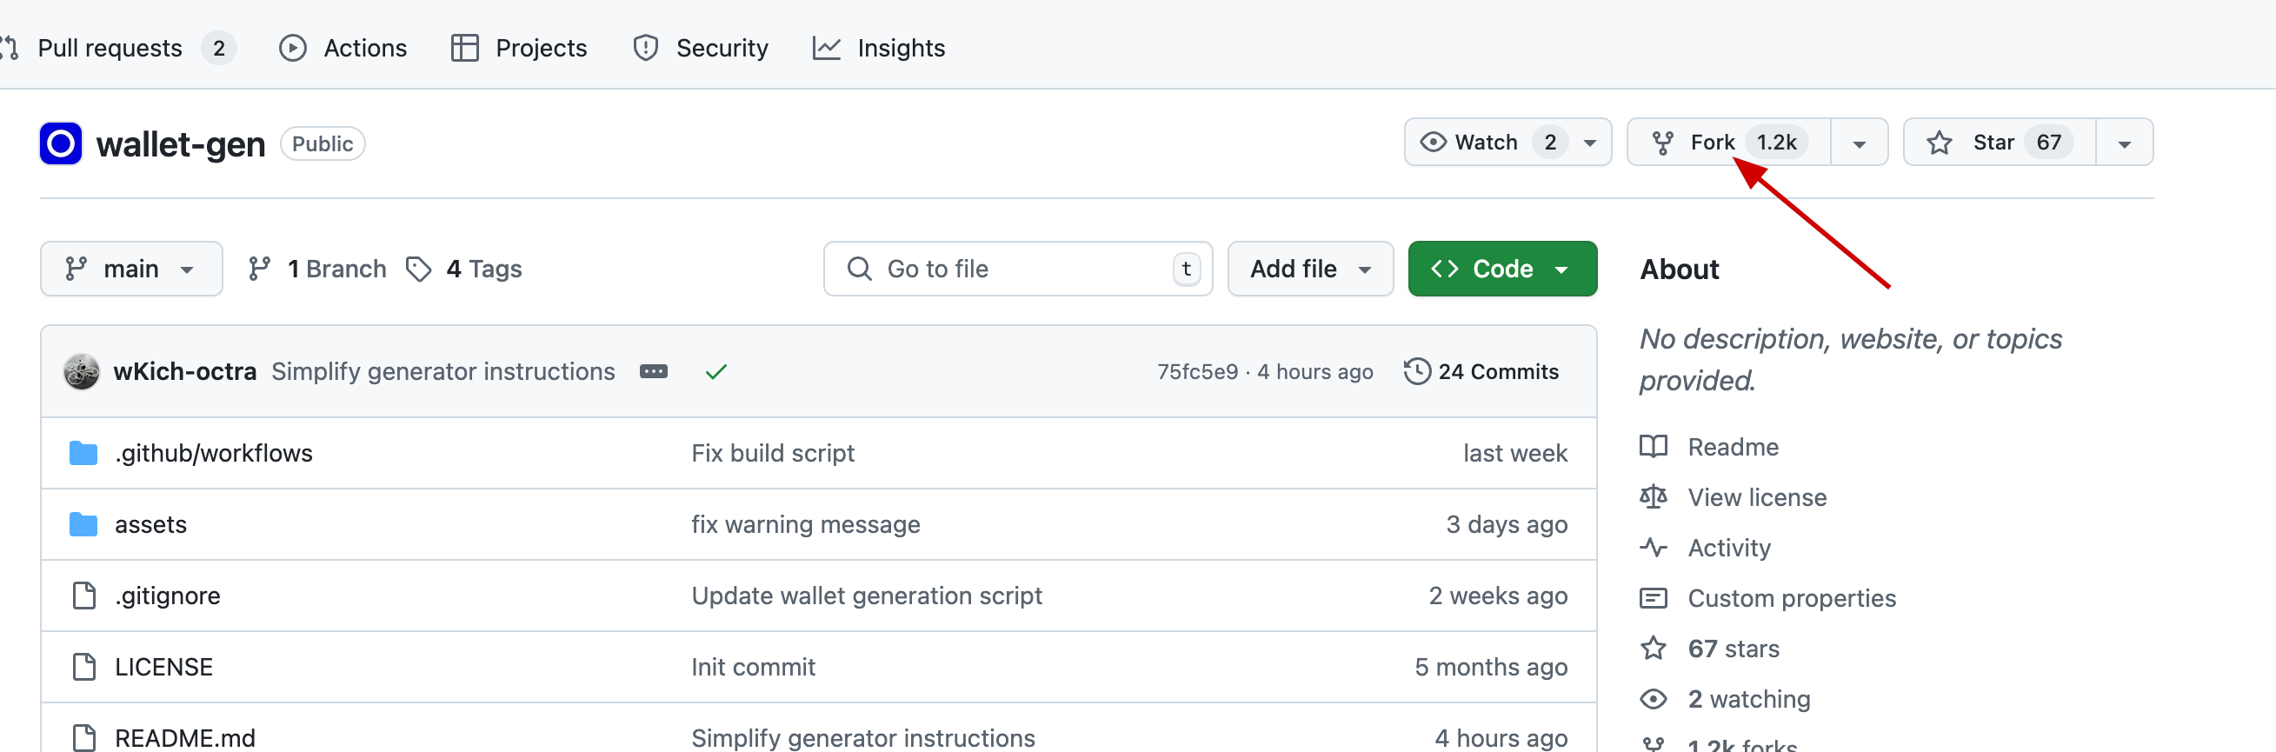Open the 2 watching link
2276x752 pixels.
click(1749, 699)
